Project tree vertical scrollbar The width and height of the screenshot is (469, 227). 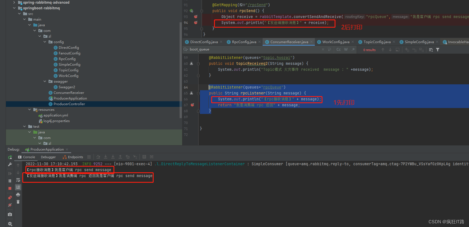[x=181, y=70]
